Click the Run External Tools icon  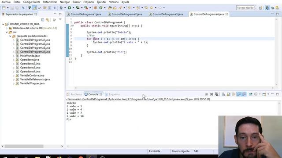(86, 8)
